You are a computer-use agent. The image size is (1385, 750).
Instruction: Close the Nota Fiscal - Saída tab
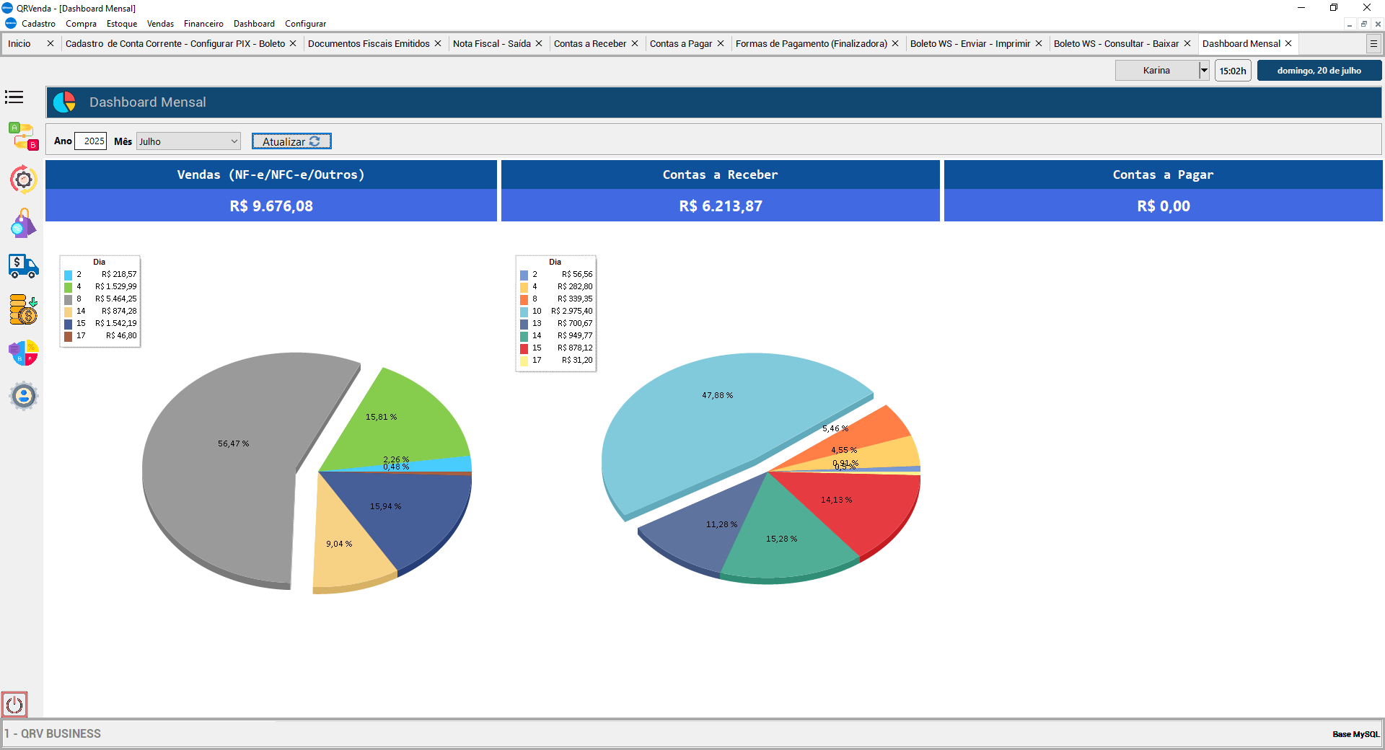click(x=539, y=44)
